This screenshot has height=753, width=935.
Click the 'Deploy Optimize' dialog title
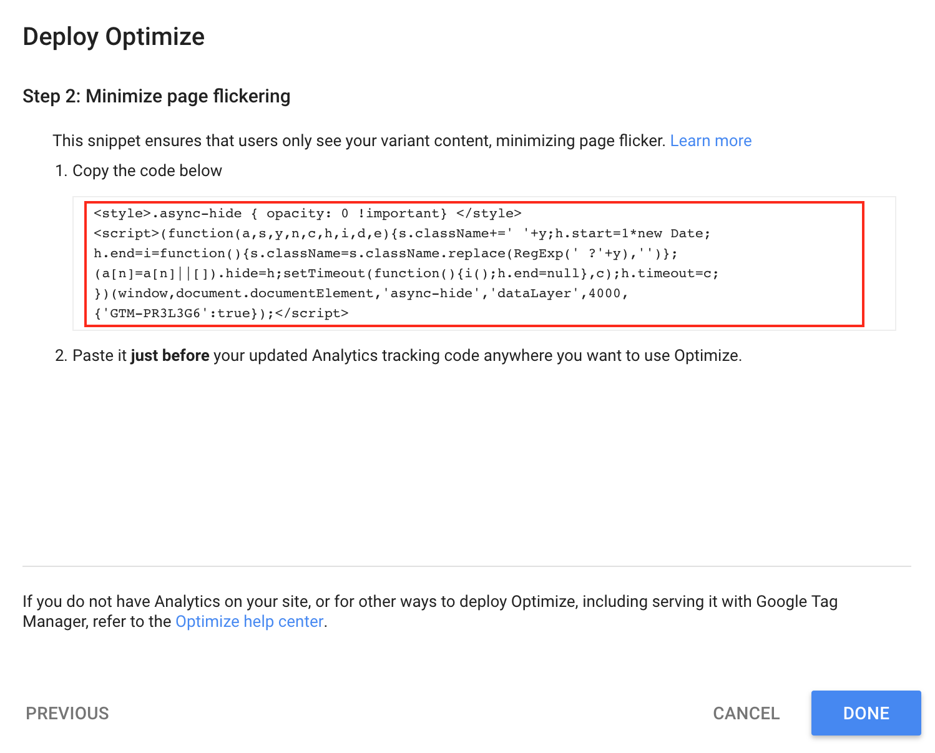tap(114, 37)
